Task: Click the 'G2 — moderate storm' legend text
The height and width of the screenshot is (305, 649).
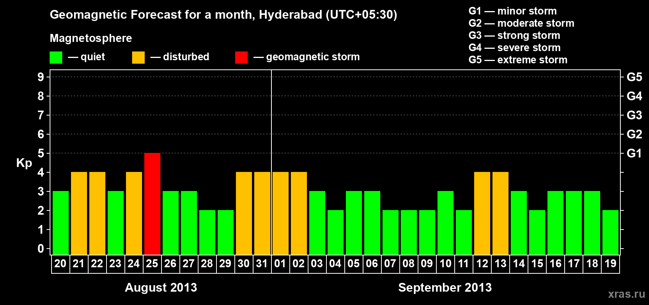Action: point(521,23)
